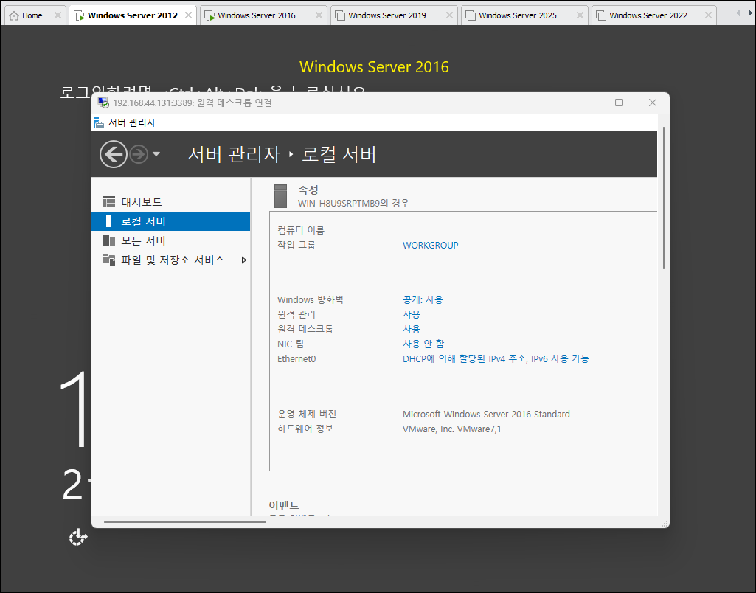The image size is (756, 593).
Task: Close the Windows Server 2025 tab
Action: click(x=580, y=15)
